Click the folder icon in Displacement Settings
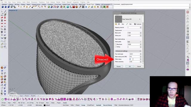Screen dimensions: 191x107 pyautogui.click(x=116, y=24)
